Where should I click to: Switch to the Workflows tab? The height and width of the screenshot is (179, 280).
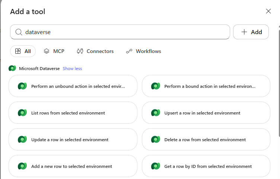pos(144,51)
